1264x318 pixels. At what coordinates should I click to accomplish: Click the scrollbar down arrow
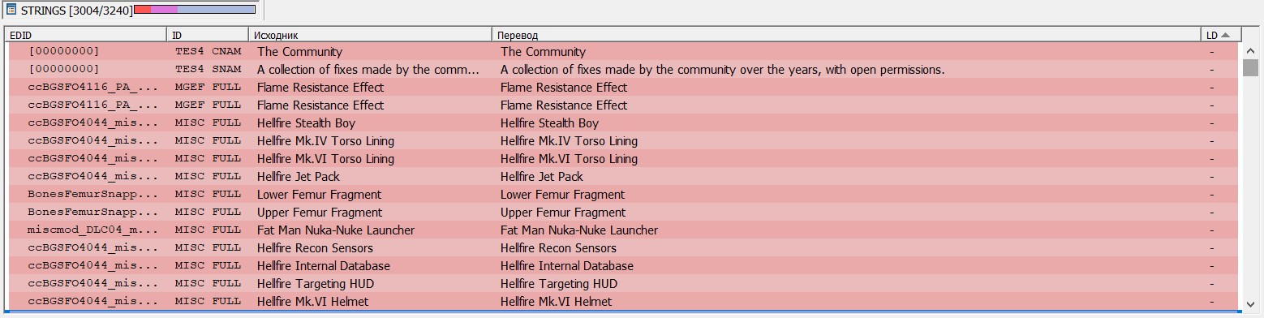[x=1250, y=304]
